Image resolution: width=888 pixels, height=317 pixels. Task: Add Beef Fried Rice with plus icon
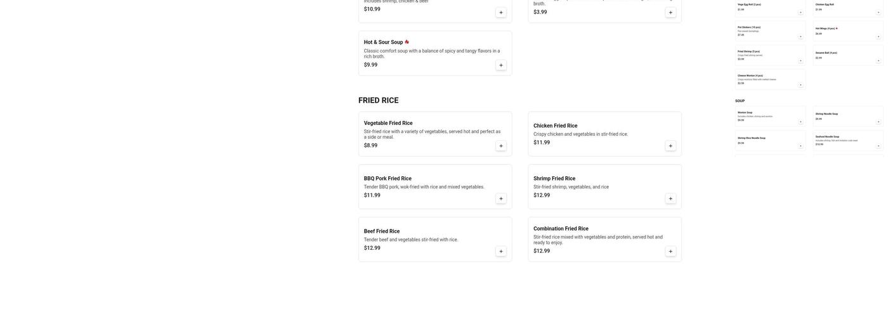[x=500, y=251]
